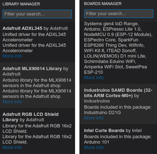This screenshot has height=154, width=157.
Task: Click the Arduino 101 board text
Action: point(97,142)
